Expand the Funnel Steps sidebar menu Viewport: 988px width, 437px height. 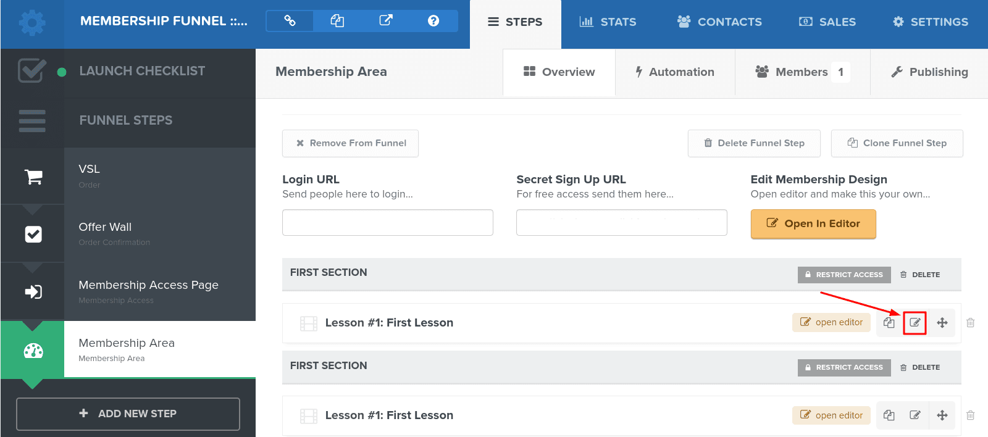coord(126,120)
